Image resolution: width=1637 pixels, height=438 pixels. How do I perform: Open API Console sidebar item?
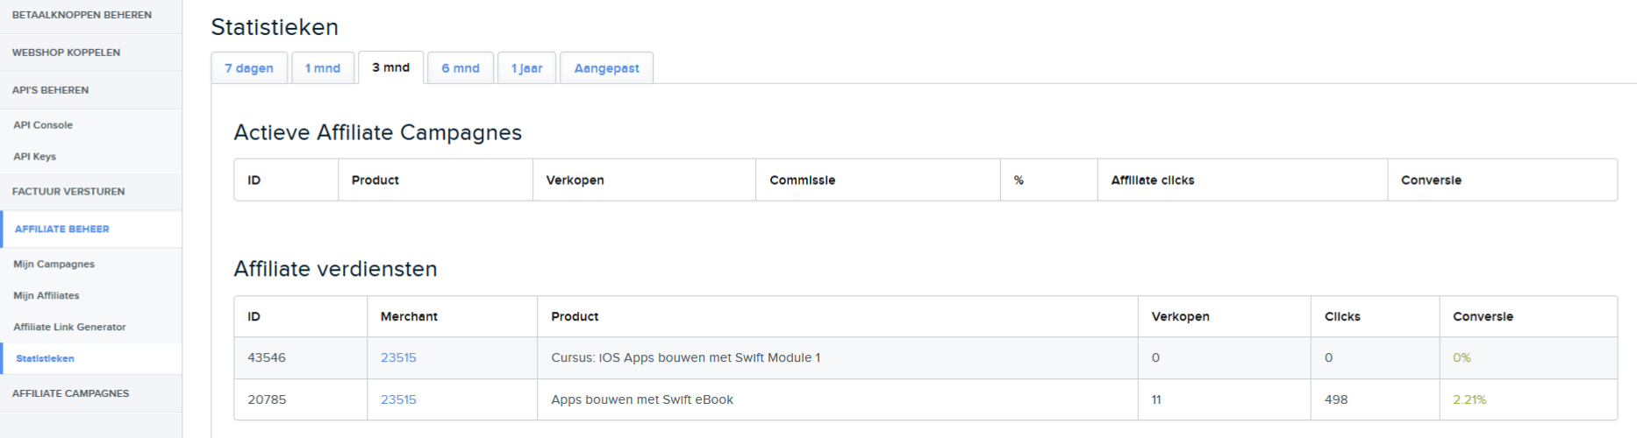pos(43,125)
